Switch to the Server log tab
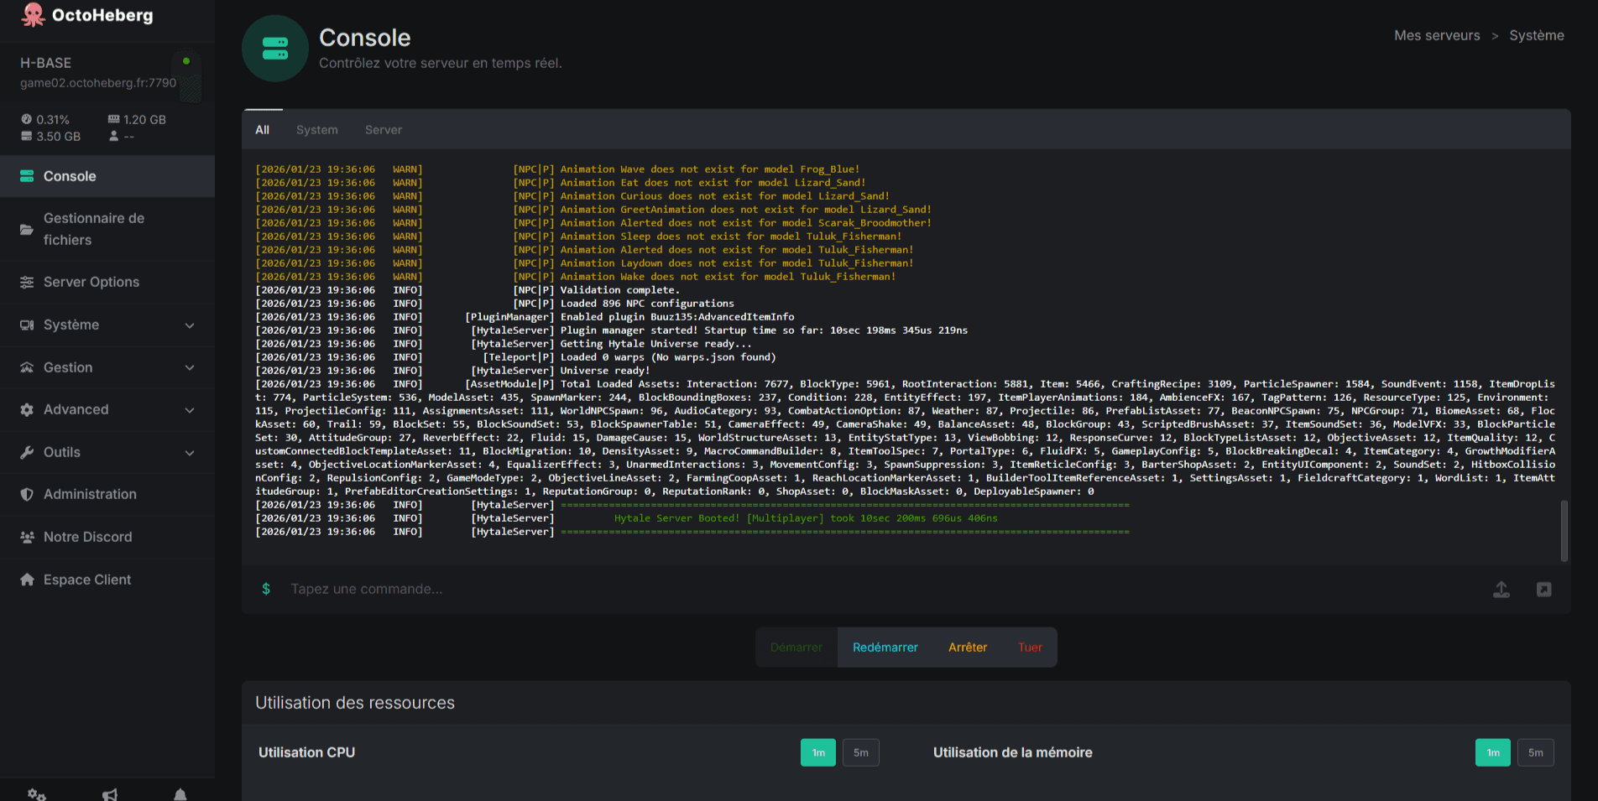This screenshot has height=801, width=1598. (384, 130)
